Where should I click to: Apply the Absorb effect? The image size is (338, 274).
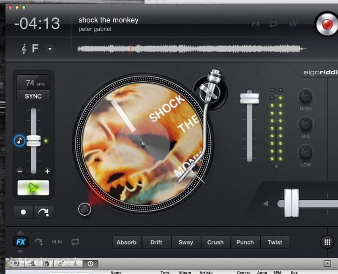coord(127,242)
